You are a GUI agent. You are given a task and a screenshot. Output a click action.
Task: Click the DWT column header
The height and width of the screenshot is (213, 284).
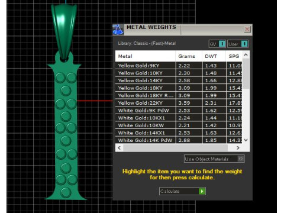click(x=214, y=56)
